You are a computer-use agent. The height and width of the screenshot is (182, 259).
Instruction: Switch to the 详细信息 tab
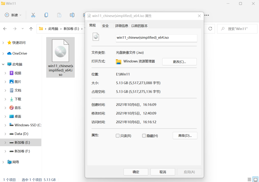click(x=121, y=26)
